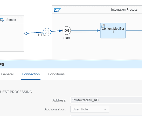Select the Start message event envelope
The height and width of the screenshot is (116, 142).
point(67,31)
